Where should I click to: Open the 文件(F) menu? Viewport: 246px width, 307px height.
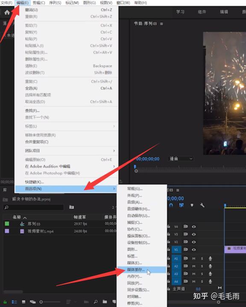(7, 3)
